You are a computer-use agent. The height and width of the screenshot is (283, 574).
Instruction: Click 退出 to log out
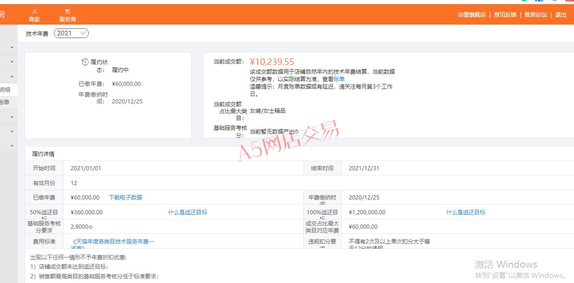561,15
